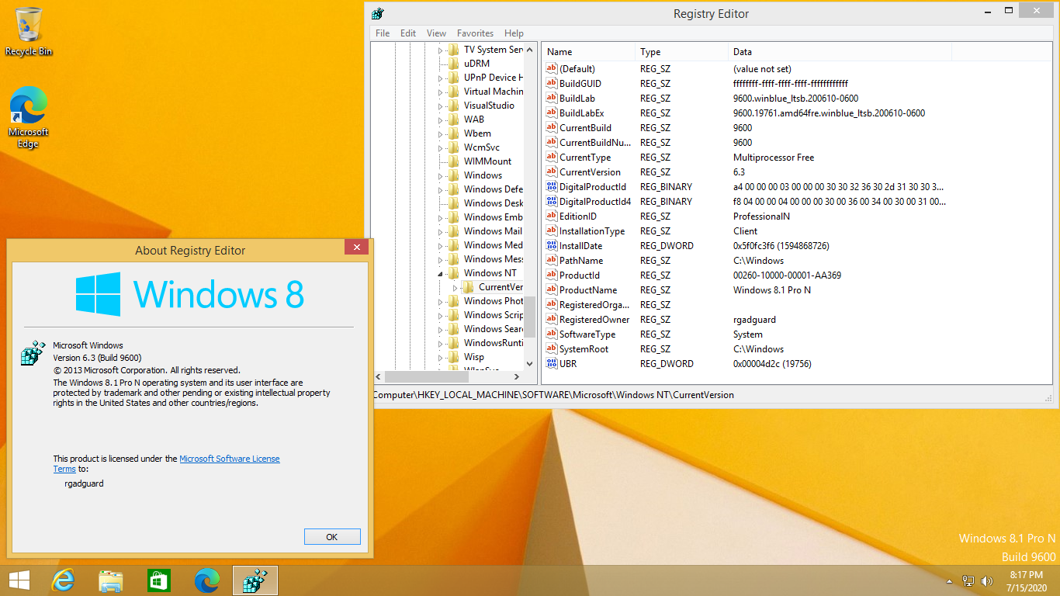The height and width of the screenshot is (596, 1060).
Task: Open the Help menu in Registry Editor
Action: click(x=514, y=33)
